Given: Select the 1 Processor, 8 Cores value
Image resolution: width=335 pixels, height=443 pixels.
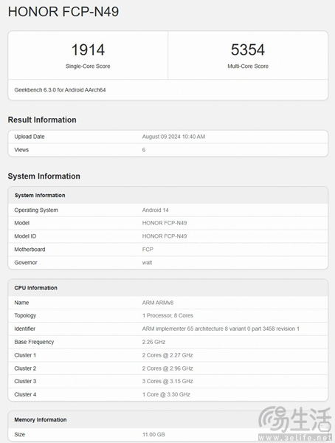Looking at the screenshot, I should (167, 315).
